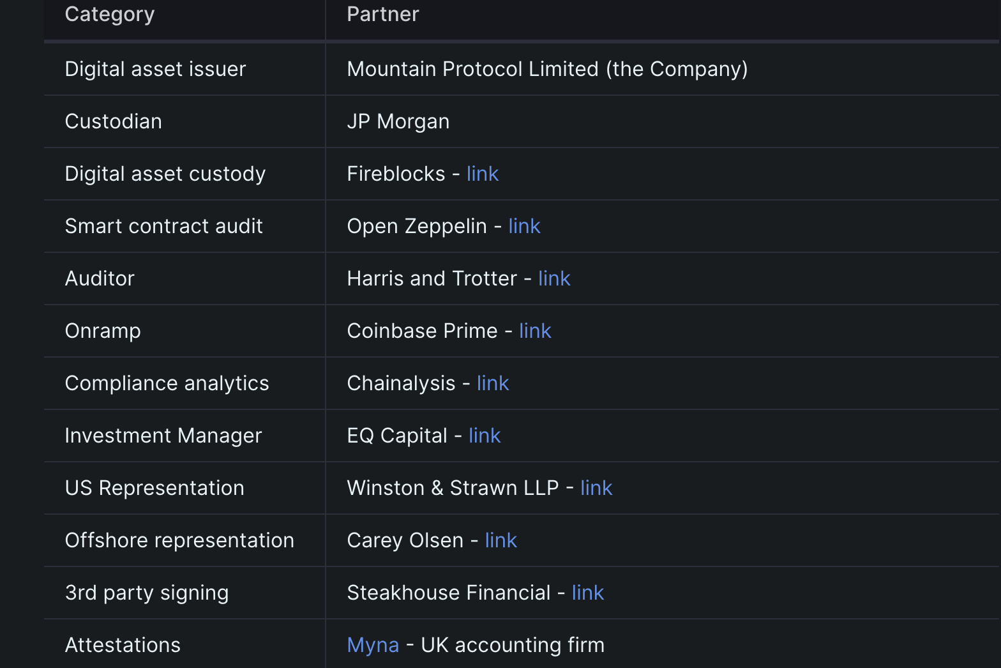Image resolution: width=1001 pixels, height=668 pixels.
Task: Click the Smart contract audit cell
Action: [163, 226]
